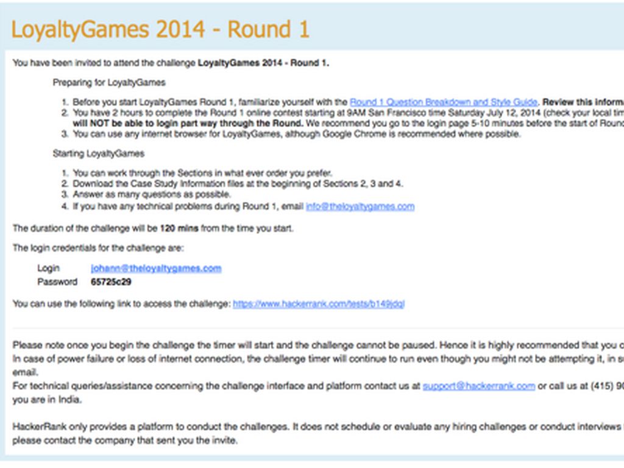Open the hackerrank.com/tests challenge link
This screenshot has width=624, height=468.
tap(318, 303)
